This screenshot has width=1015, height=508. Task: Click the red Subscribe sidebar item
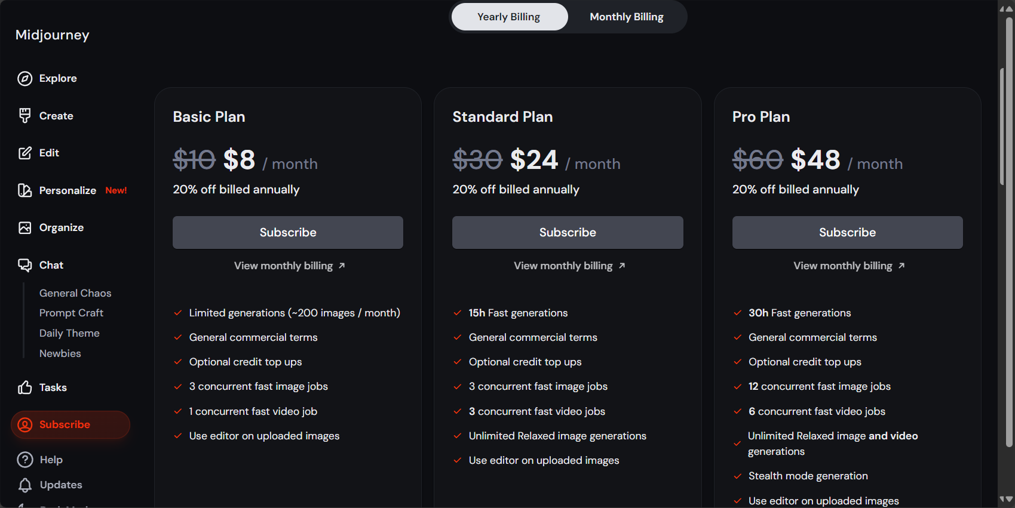point(70,424)
